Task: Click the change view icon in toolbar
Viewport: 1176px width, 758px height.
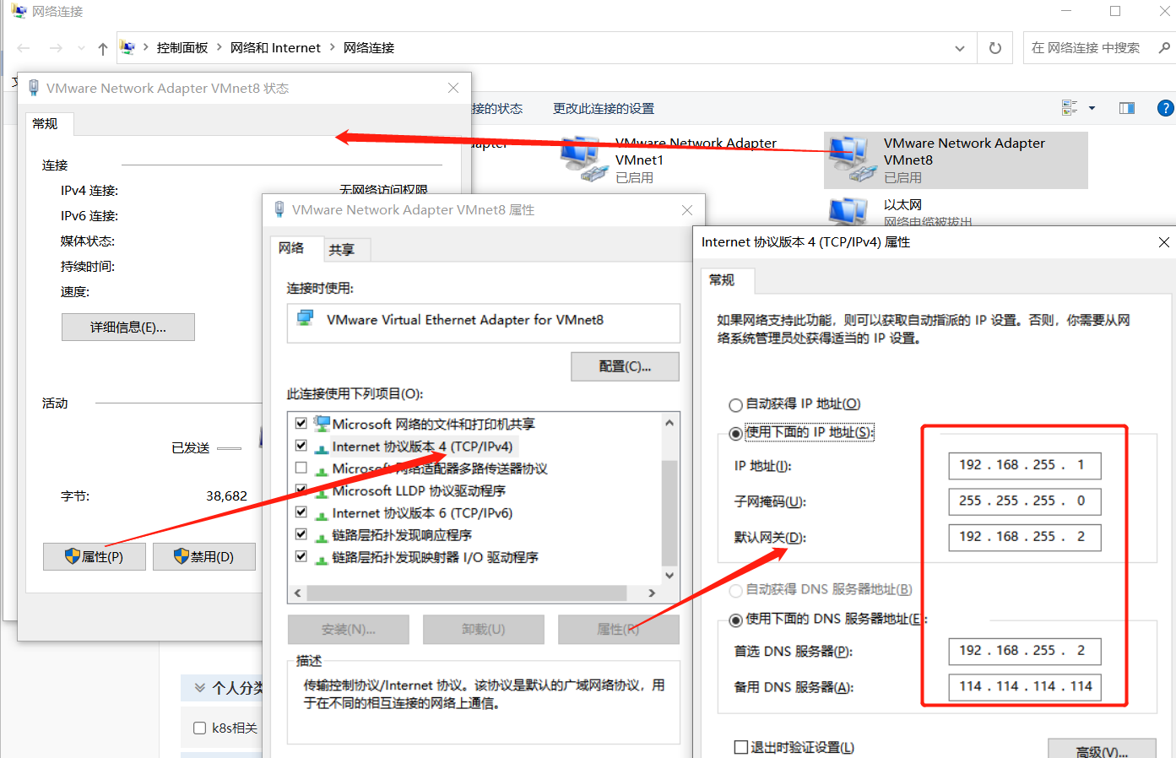Action: point(1070,108)
